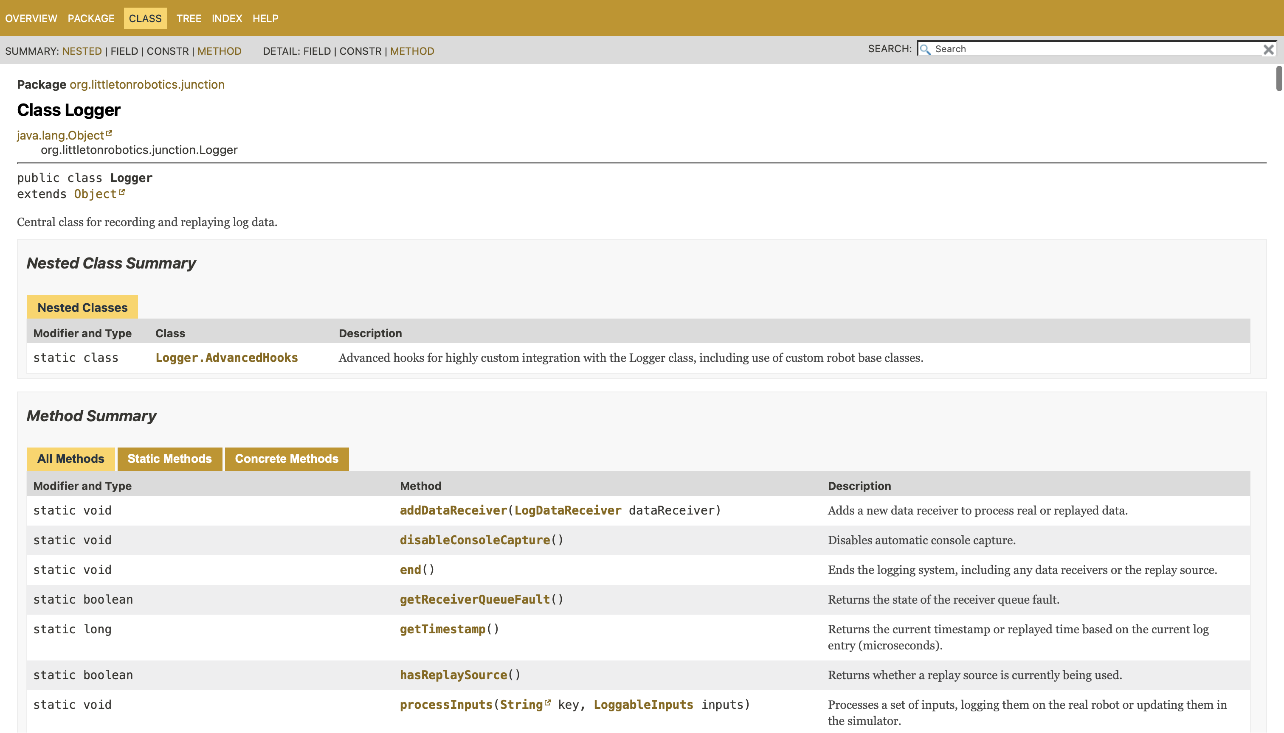
Task: Open the OVERVIEW page
Action: [x=31, y=18]
